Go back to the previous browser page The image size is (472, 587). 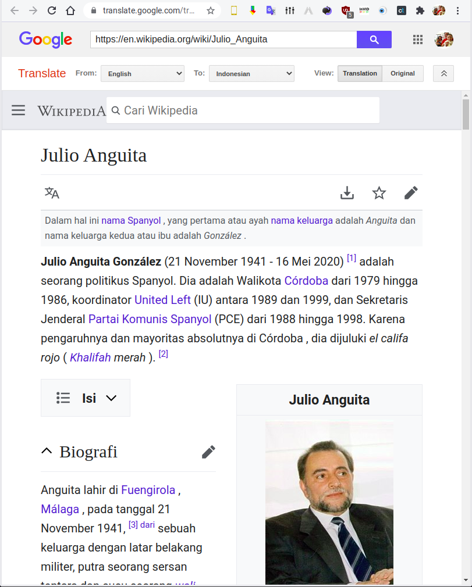(x=15, y=10)
